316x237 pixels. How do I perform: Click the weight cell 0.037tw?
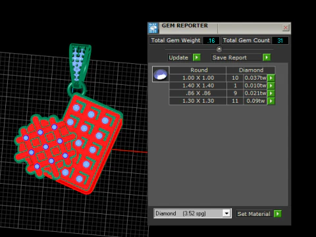click(x=255, y=78)
